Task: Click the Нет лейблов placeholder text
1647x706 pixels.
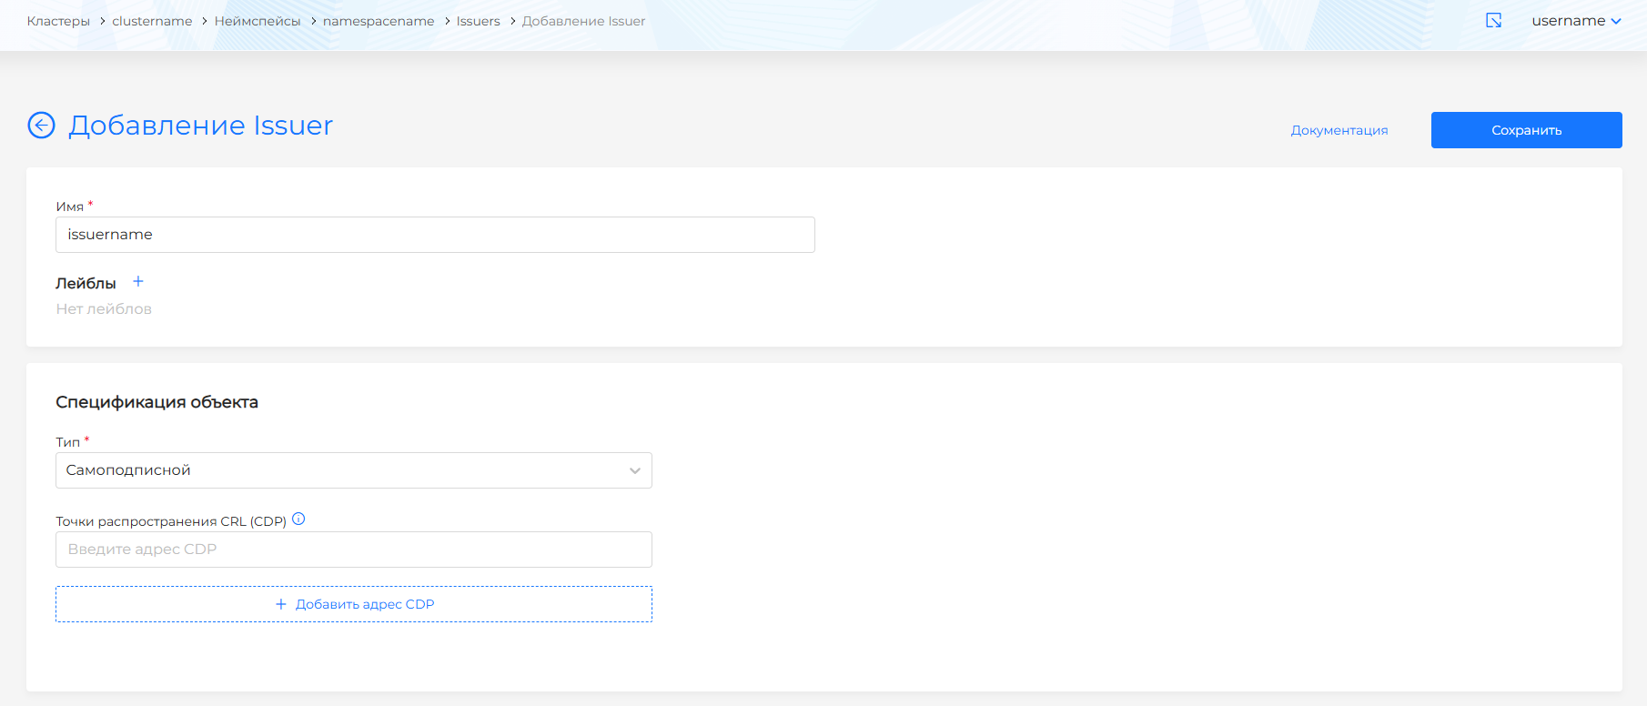Action: tap(104, 309)
